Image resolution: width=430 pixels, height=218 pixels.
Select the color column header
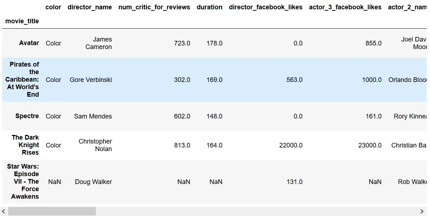(x=53, y=7)
